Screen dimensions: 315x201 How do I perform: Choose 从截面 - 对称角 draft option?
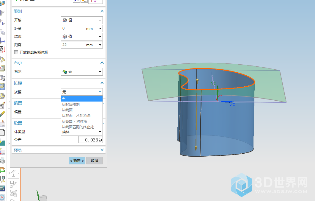point(74,121)
